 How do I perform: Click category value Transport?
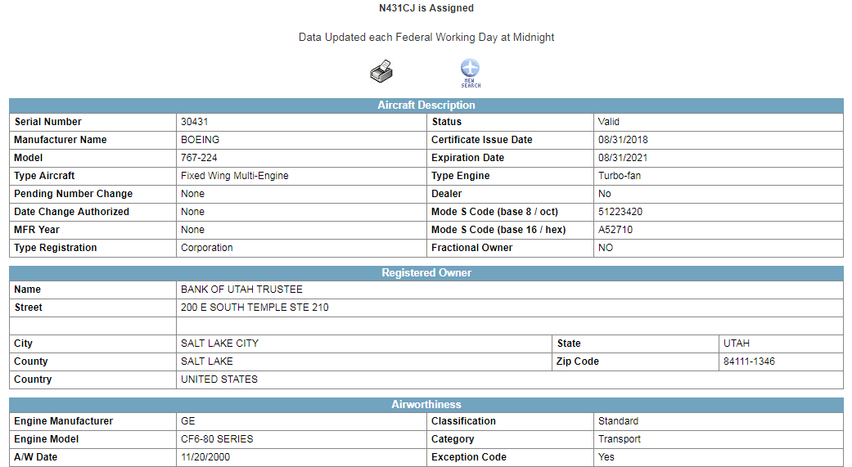(620, 438)
